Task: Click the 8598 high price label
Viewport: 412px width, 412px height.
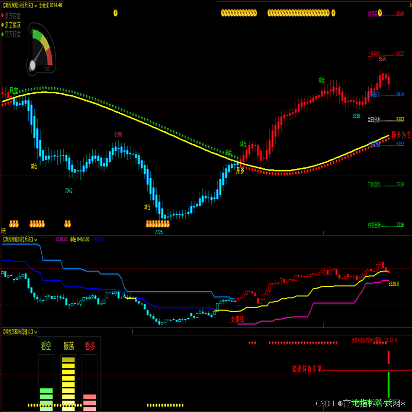Action: 383,59
